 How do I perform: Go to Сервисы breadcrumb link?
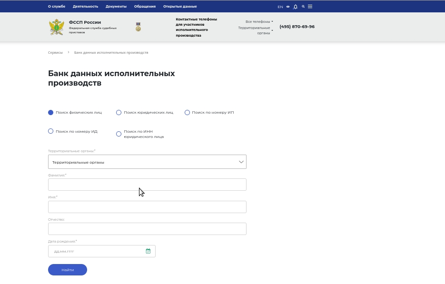[x=55, y=52]
